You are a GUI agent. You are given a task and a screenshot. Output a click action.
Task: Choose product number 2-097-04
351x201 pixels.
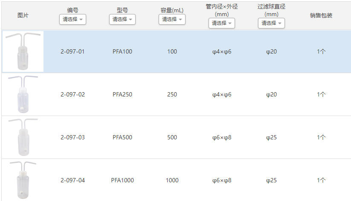73,180
